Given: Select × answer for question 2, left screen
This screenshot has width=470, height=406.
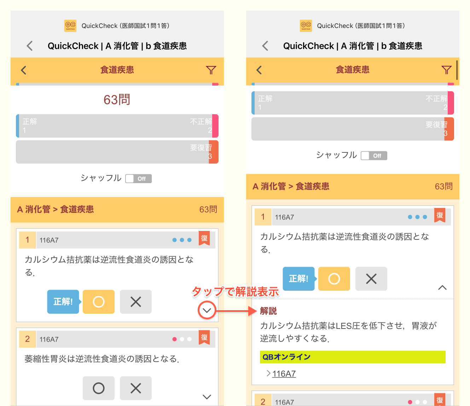Looking at the screenshot, I should tap(136, 388).
